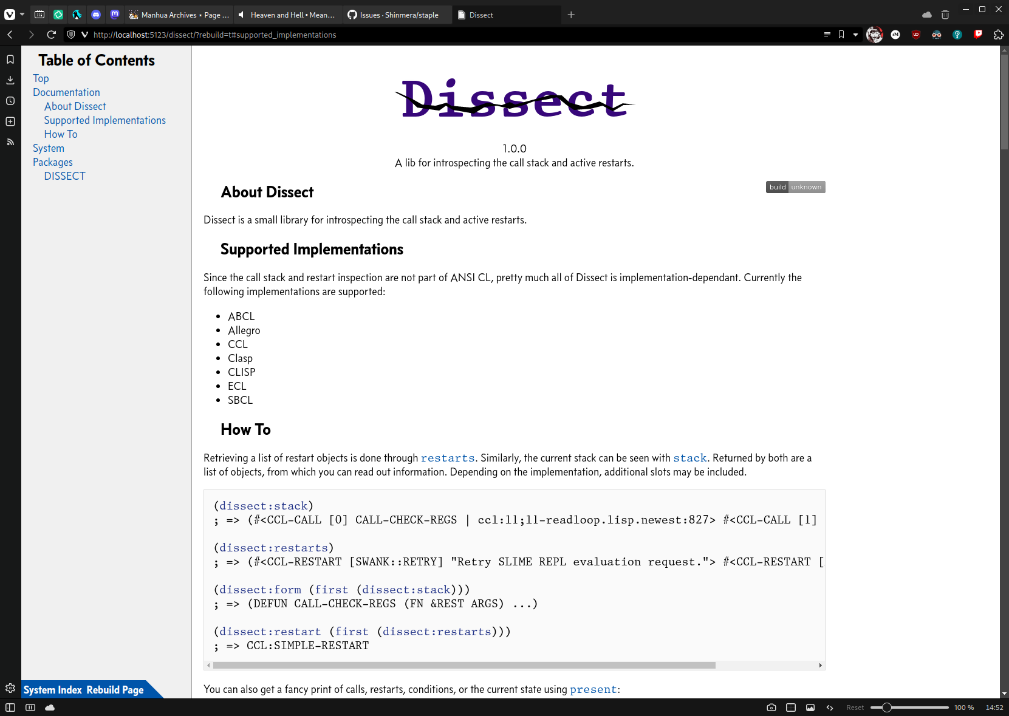This screenshot has height=716, width=1009.
Task: Open the red video comment extension
Action: 978,35
